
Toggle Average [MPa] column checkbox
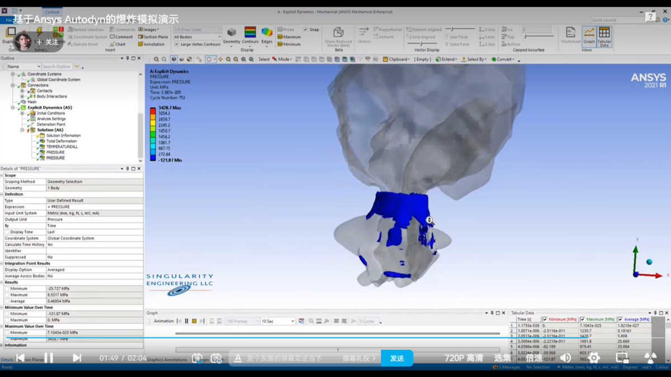(620, 319)
